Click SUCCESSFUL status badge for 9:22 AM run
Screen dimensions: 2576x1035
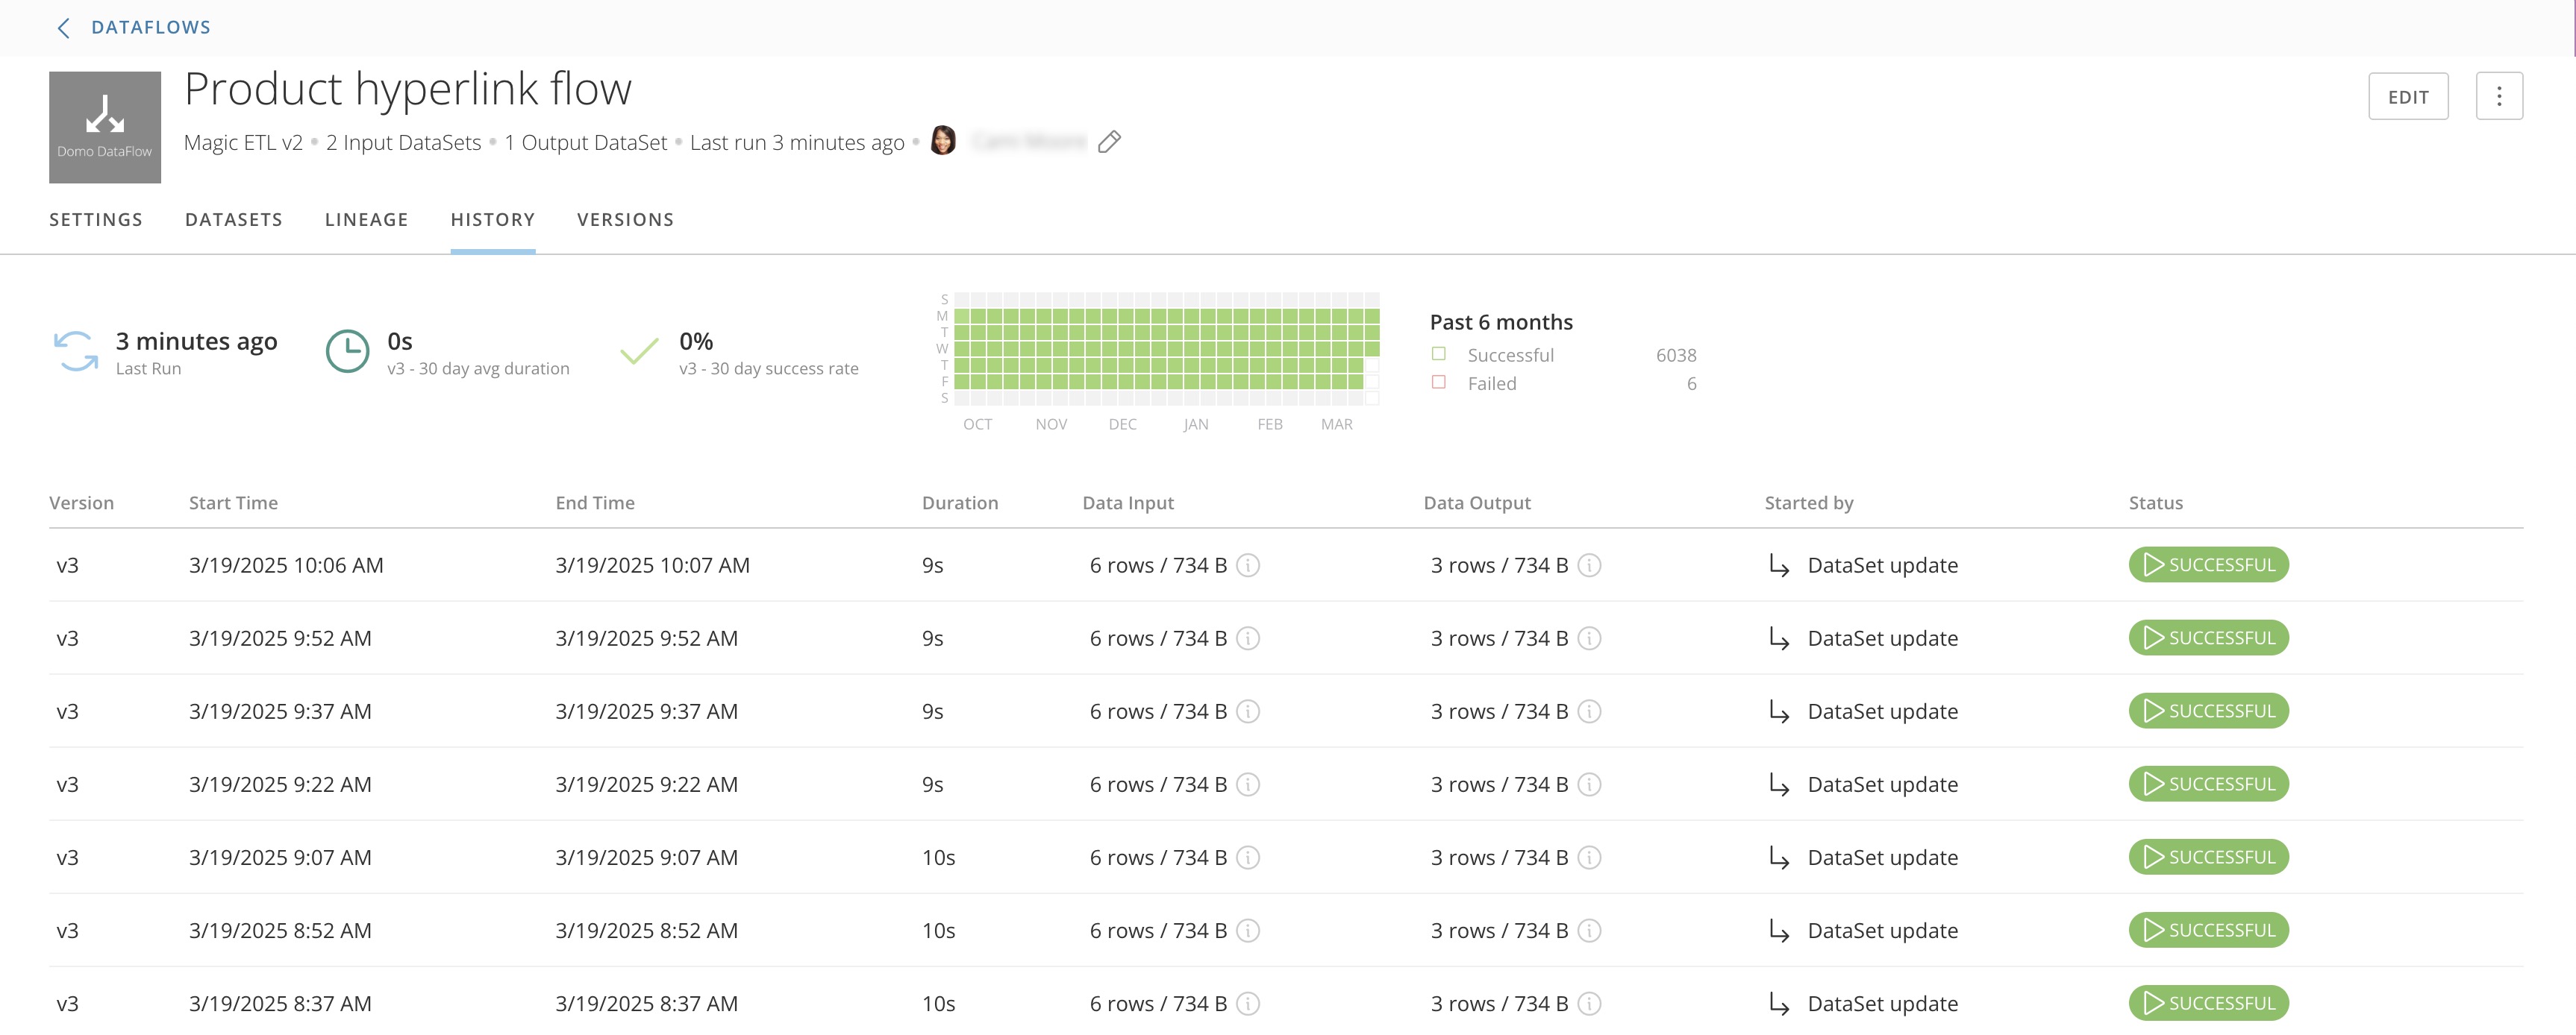click(x=2208, y=783)
